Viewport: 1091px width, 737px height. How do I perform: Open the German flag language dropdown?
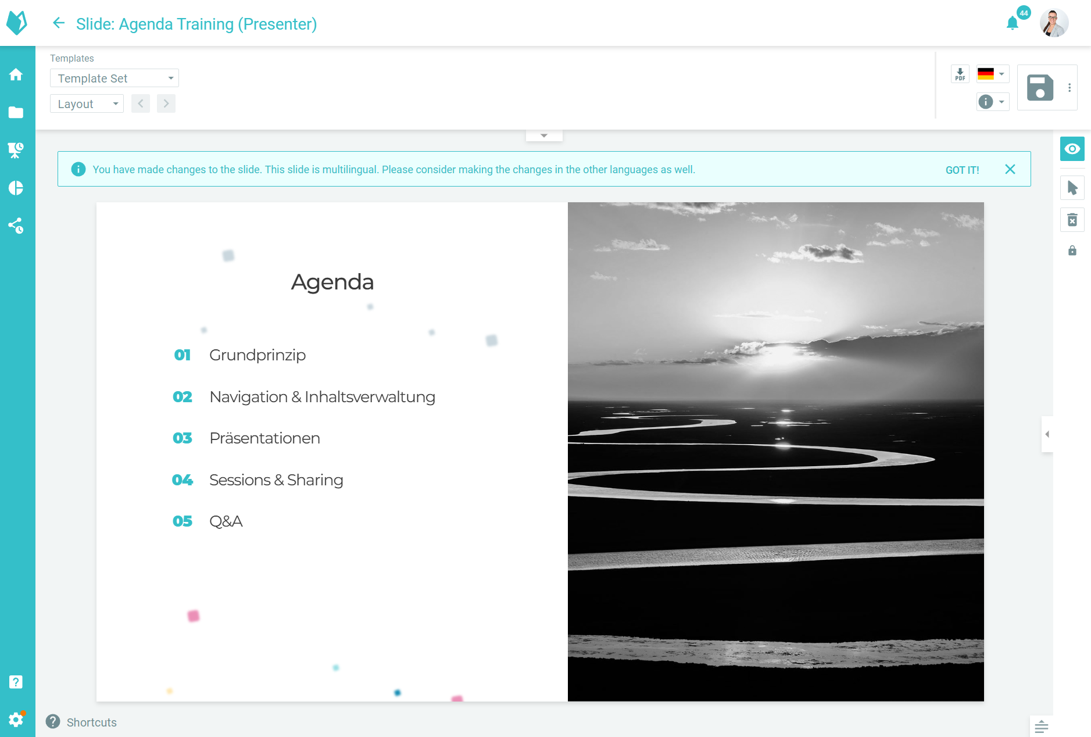click(x=992, y=74)
